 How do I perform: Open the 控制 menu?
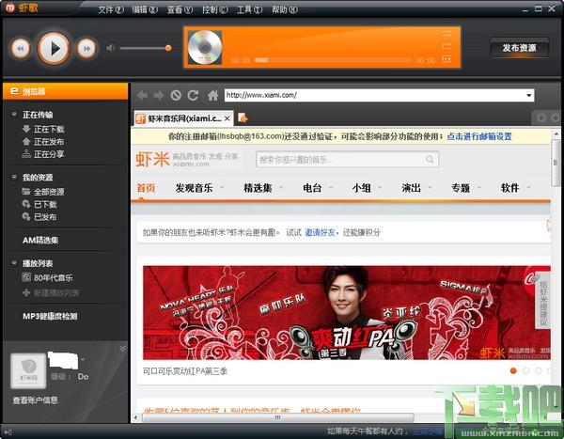214,9
